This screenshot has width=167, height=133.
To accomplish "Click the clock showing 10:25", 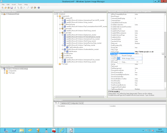I will [160, 129].
